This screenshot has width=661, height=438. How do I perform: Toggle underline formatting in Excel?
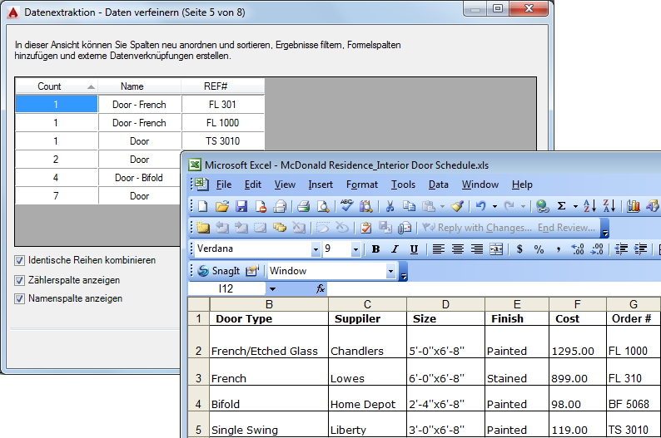(x=414, y=249)
